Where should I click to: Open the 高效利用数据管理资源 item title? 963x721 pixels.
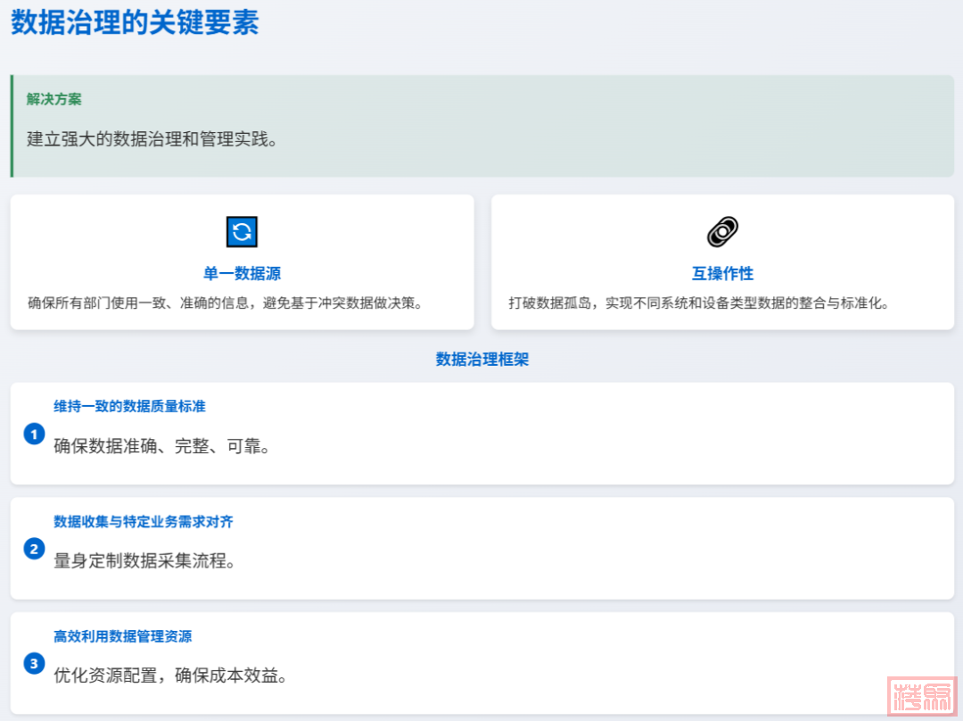click(122, 636)
